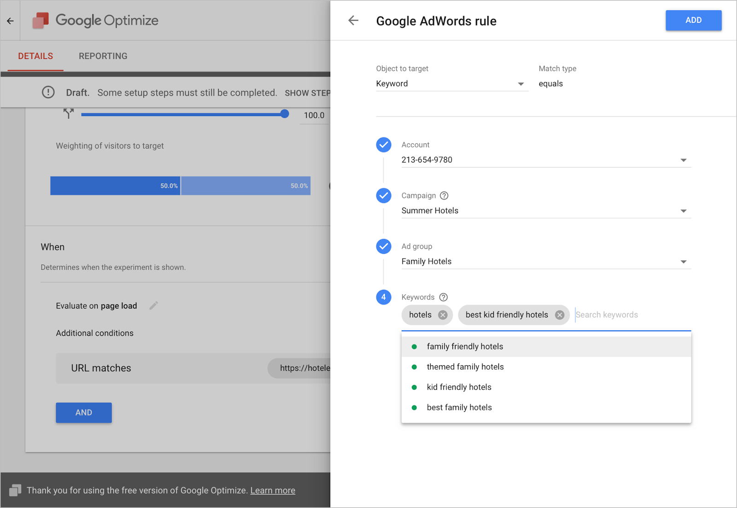
Task: Open the Learn more link
Action: coord(273,490)
